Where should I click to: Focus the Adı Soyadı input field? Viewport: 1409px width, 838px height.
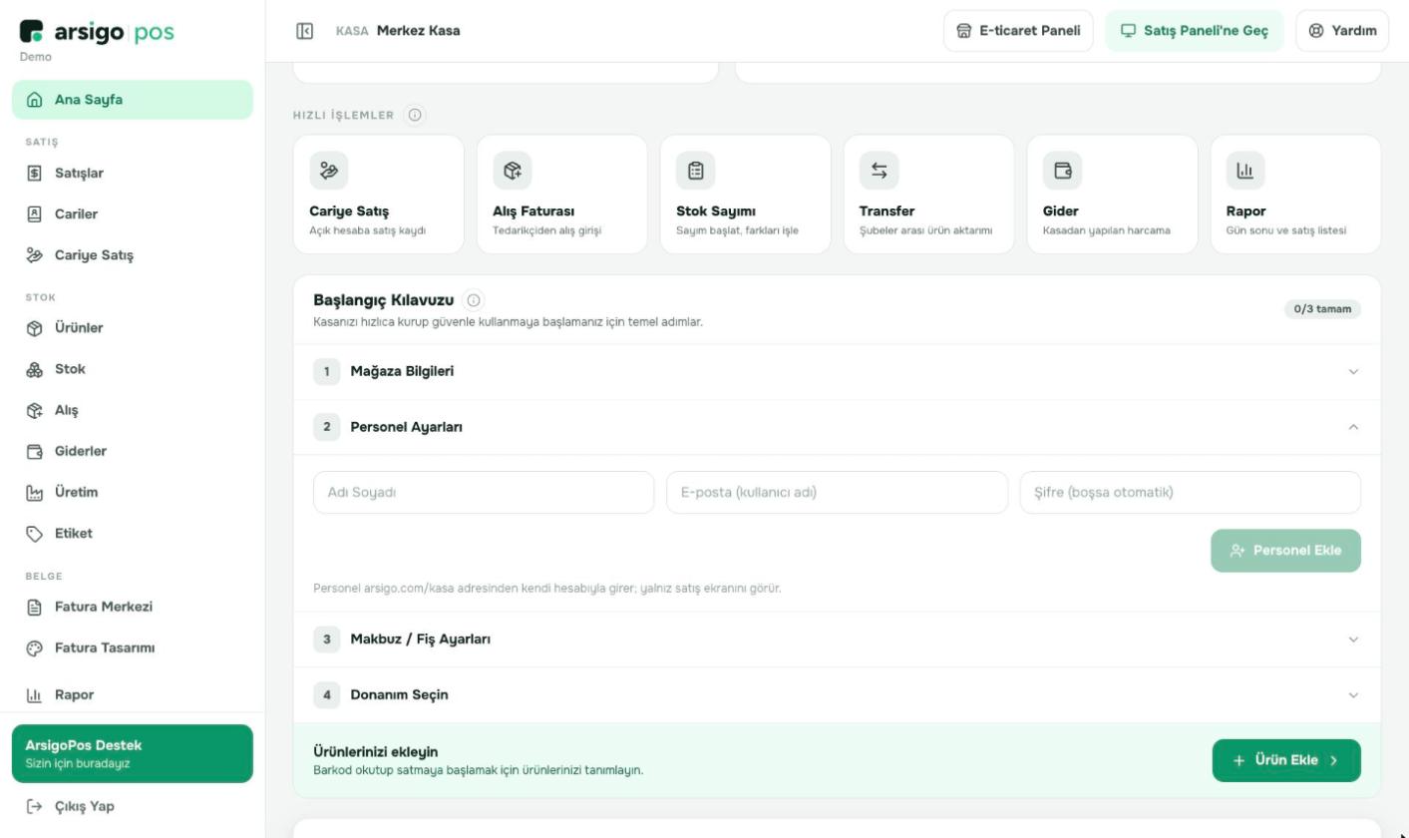coord(484,493)
